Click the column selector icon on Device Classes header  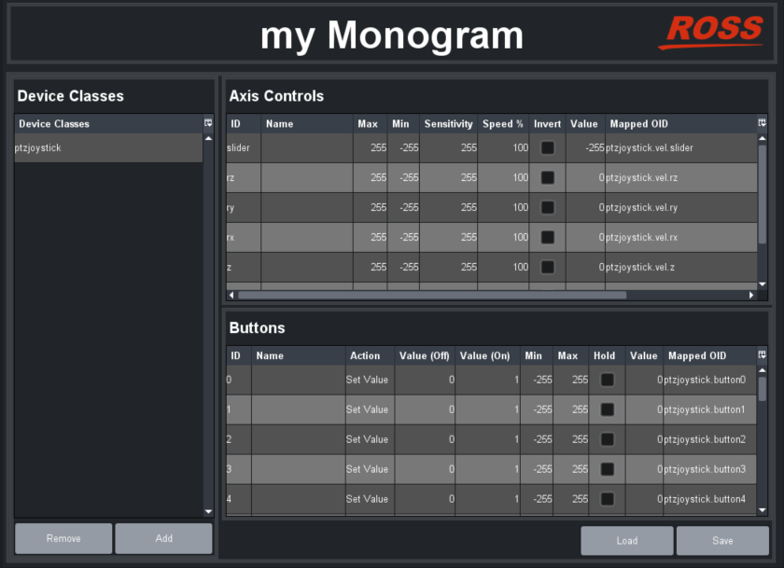207,123
